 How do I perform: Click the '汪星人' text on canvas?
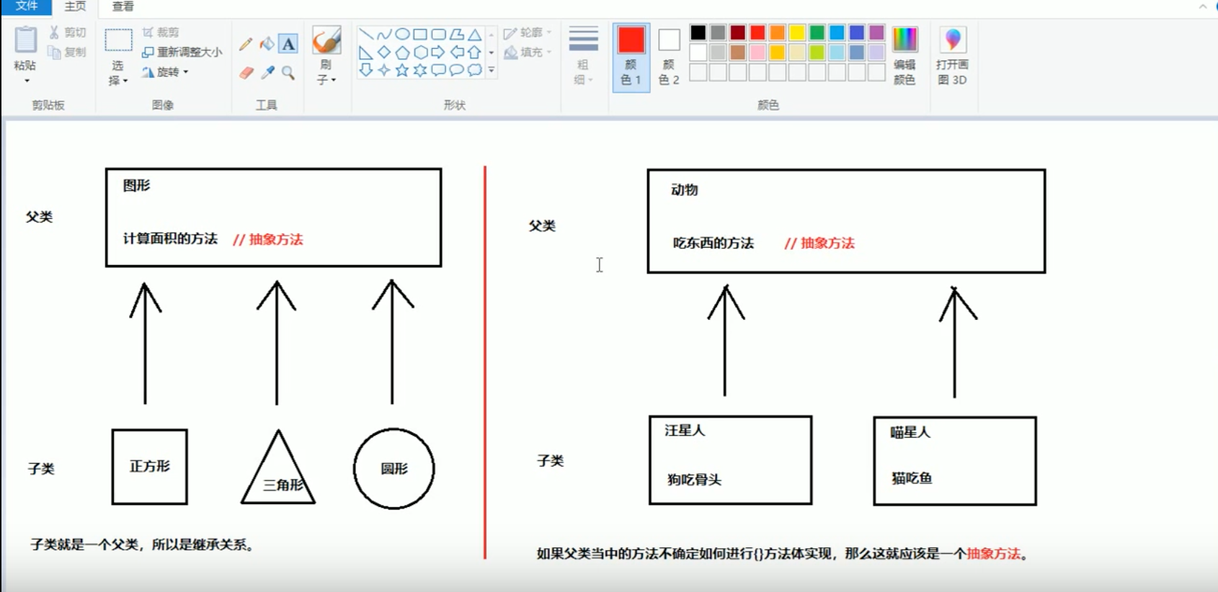[x=685, y=430]
